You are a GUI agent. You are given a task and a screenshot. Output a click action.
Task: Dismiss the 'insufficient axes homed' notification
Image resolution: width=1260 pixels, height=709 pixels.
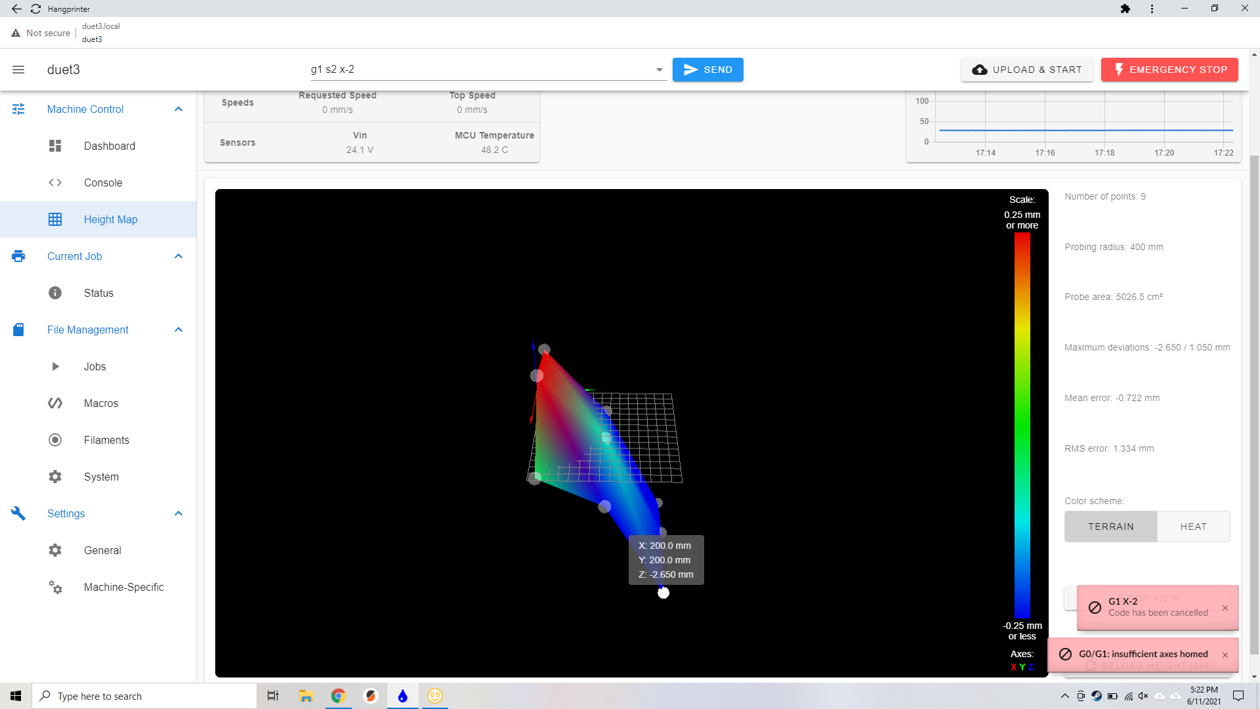click(1225, 655)
